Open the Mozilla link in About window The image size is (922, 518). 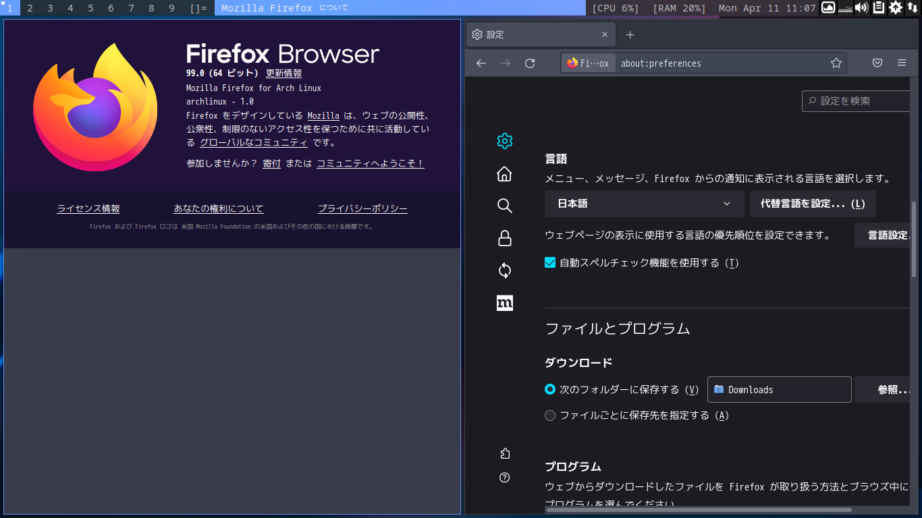(323, 115)
